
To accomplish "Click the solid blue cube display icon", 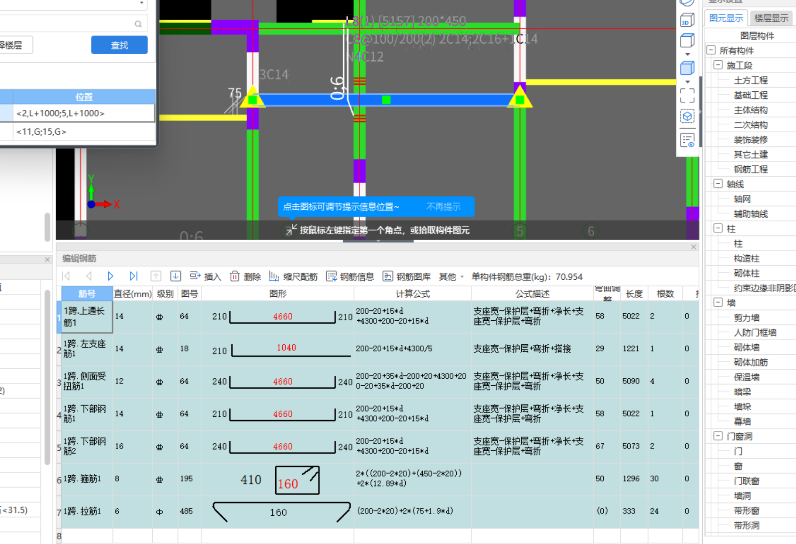I will coord(687,68).
